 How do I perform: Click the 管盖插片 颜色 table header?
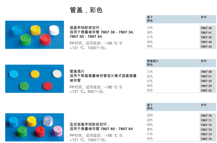click(x=153, y=63)
